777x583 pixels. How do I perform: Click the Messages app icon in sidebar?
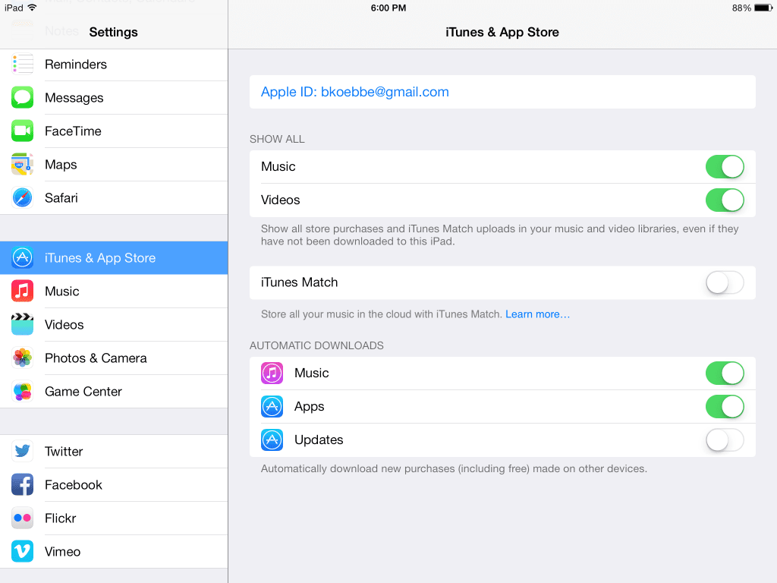point(22,97)
